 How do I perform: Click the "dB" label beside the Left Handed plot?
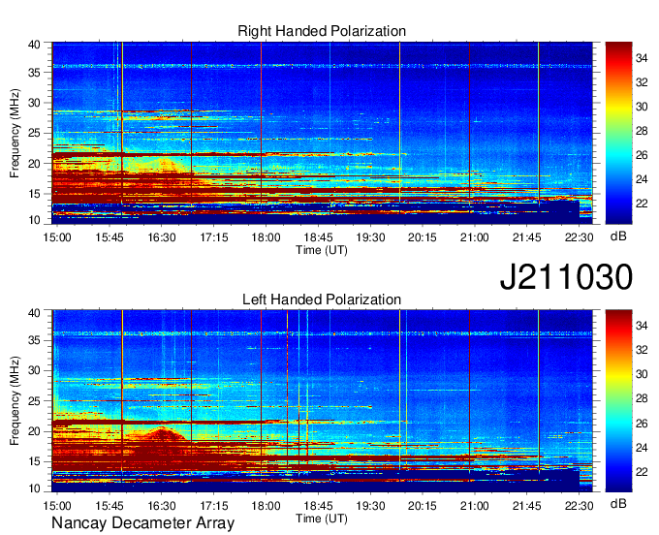618,503
